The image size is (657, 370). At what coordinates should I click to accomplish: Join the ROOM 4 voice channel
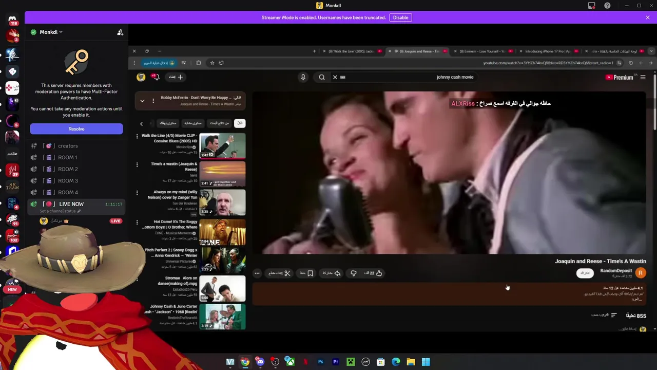click(76, 192)
